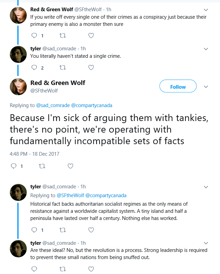
Task: Like tyler's 'haven't stated a single crime' tweet
Action: tap(91, 68)
